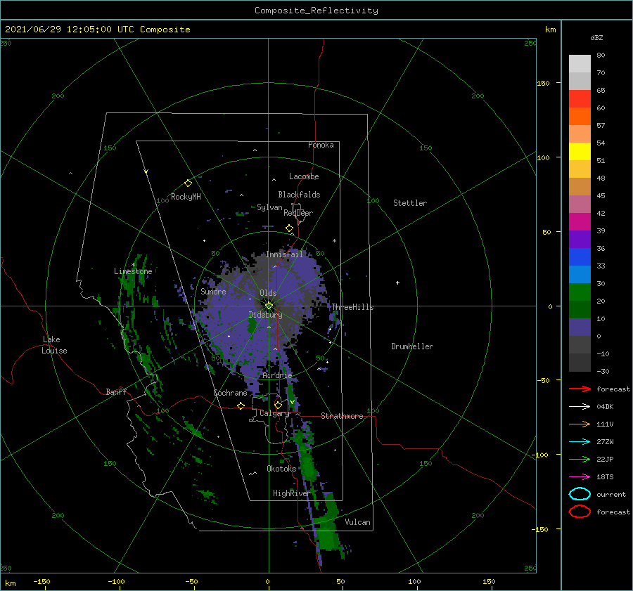Image resolution: width=633 pixels, height=591 pixels.
Task: Click the Composite_Reflectivity title text
Action: [x=316, y=11]
